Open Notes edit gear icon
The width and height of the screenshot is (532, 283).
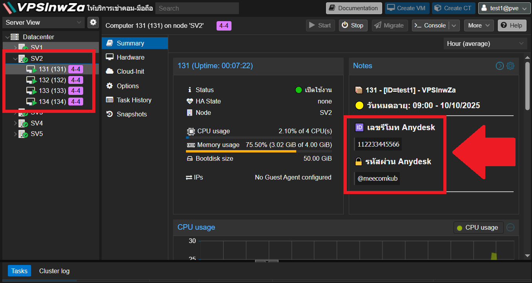(510, 66)
